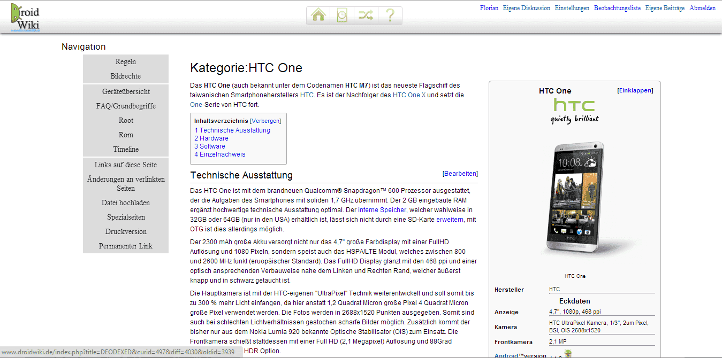The height and width of the screenshot is (358, 722).
Task: Open Eigene Diskussion
Action: click(527, 8)
